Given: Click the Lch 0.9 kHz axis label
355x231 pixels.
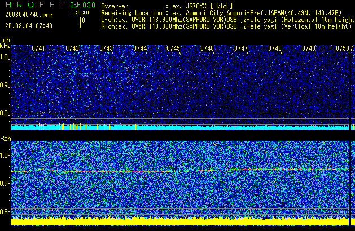Looking at the screenshot, I should click(5, 85).
